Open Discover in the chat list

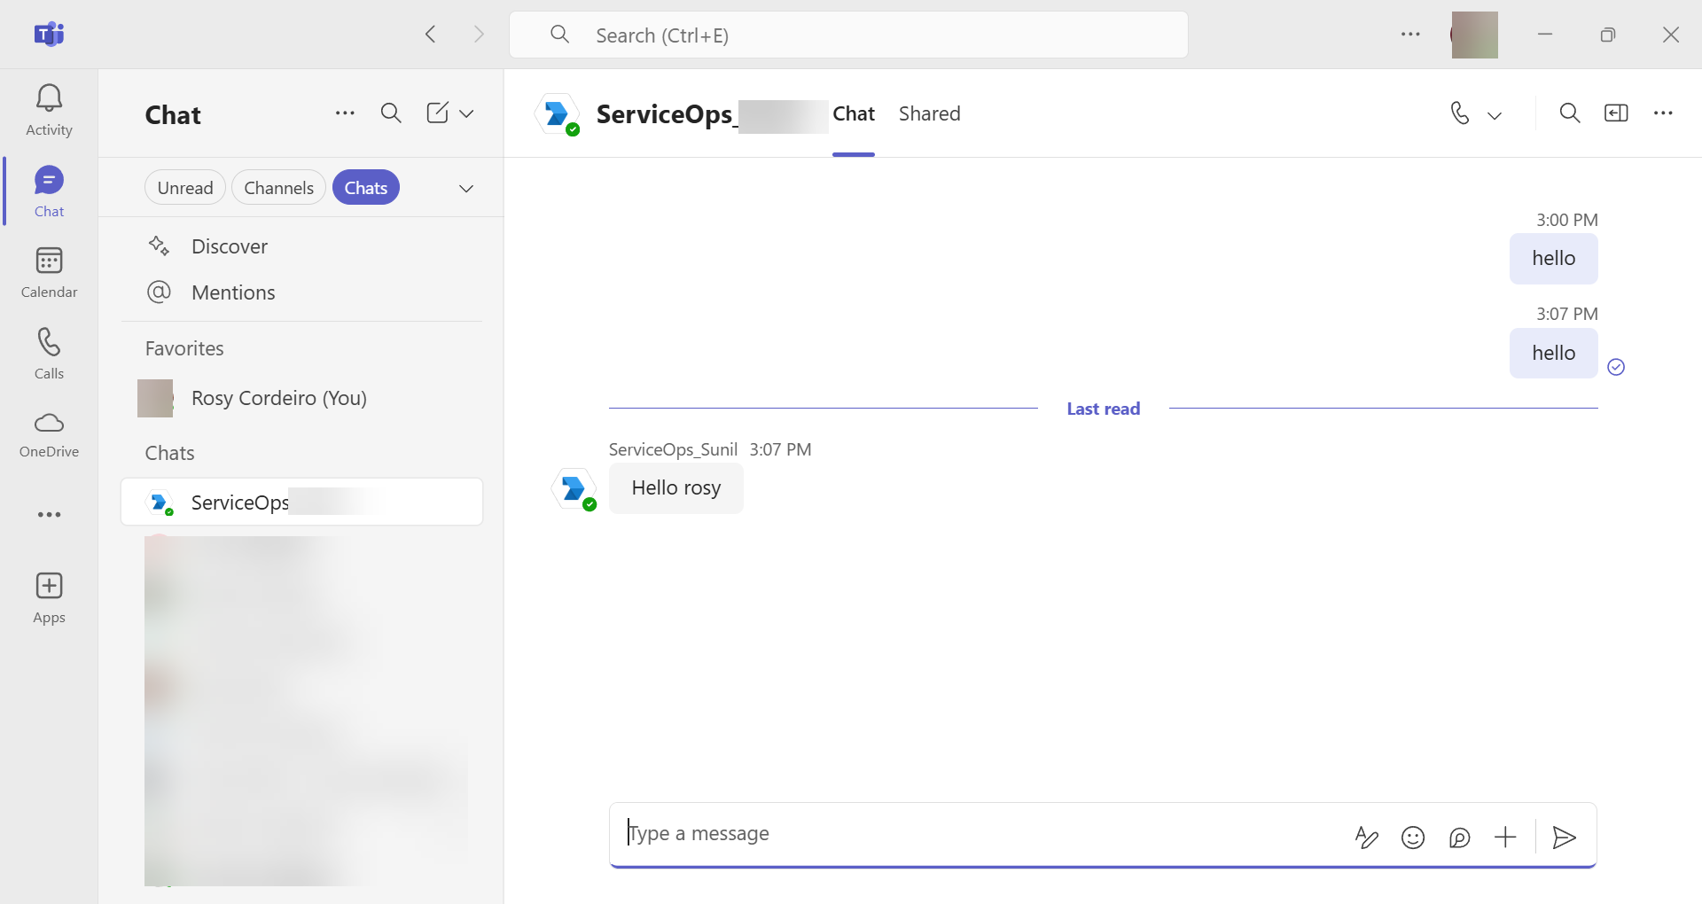pos(229,246)
